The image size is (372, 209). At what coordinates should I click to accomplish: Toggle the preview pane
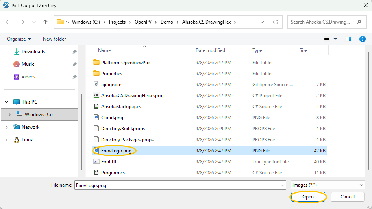pyautogui.click(x=348, y=39)
